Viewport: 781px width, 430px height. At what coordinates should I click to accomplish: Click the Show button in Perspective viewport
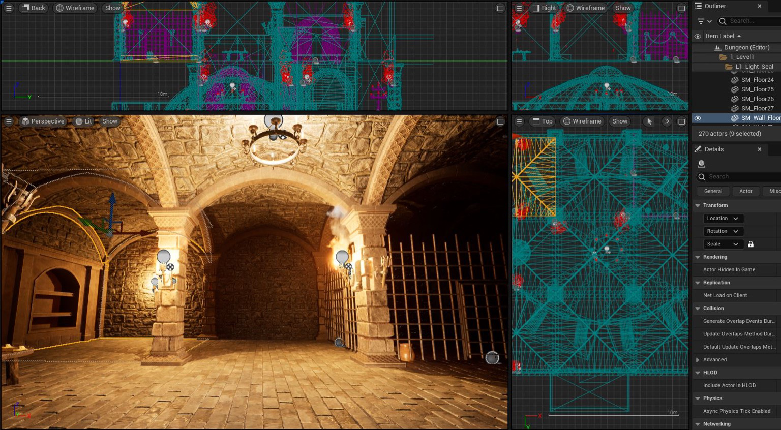coord(110,121)
